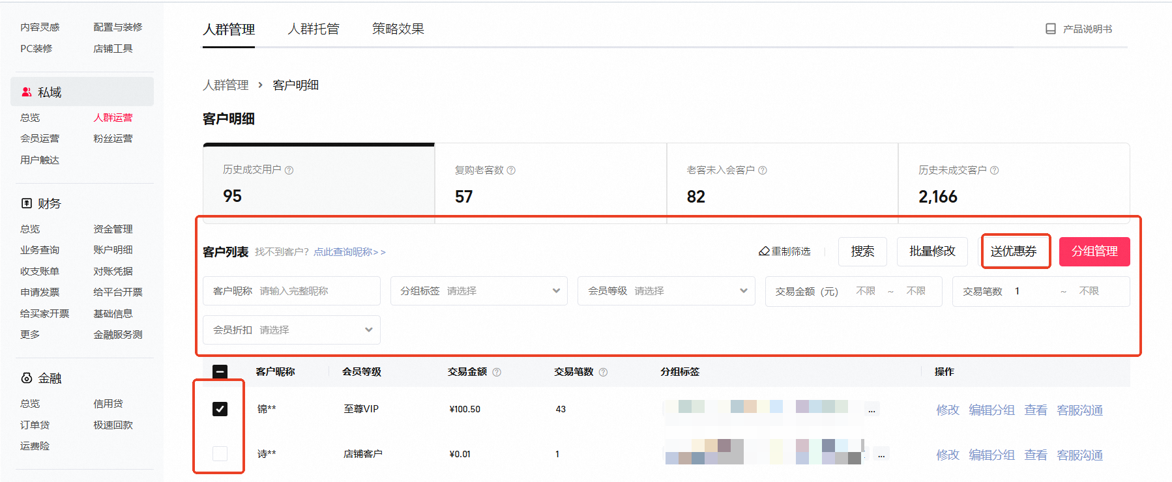Image resolution: width=1172 pixels, height=482 pixels.
Task: Uncheck the 锦** customer checkbox
Action: (x=220, y=409)
